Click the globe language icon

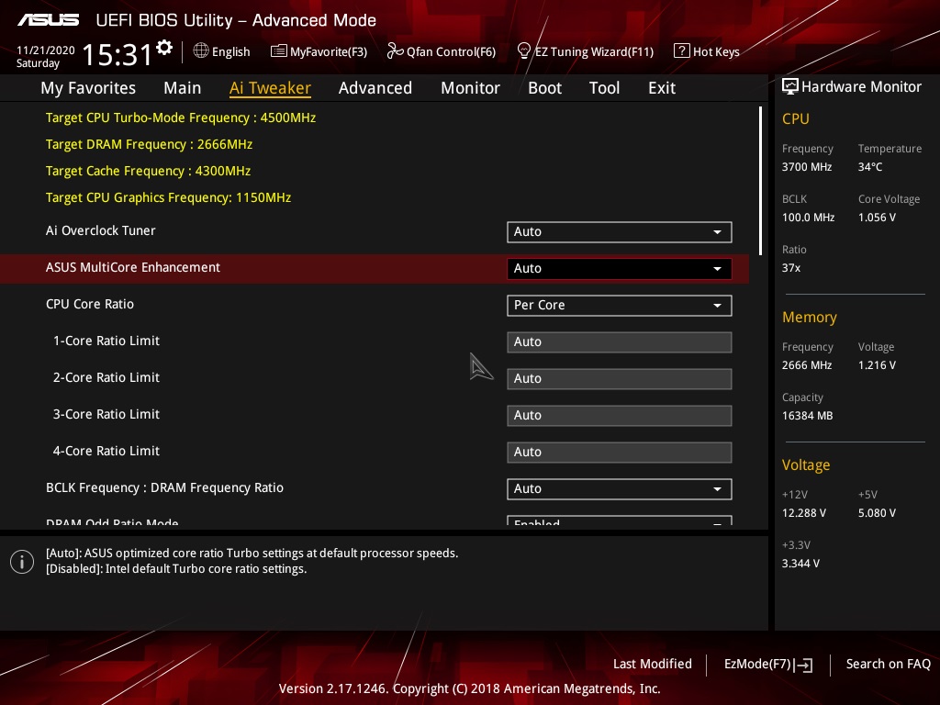(x=201, y=51)
